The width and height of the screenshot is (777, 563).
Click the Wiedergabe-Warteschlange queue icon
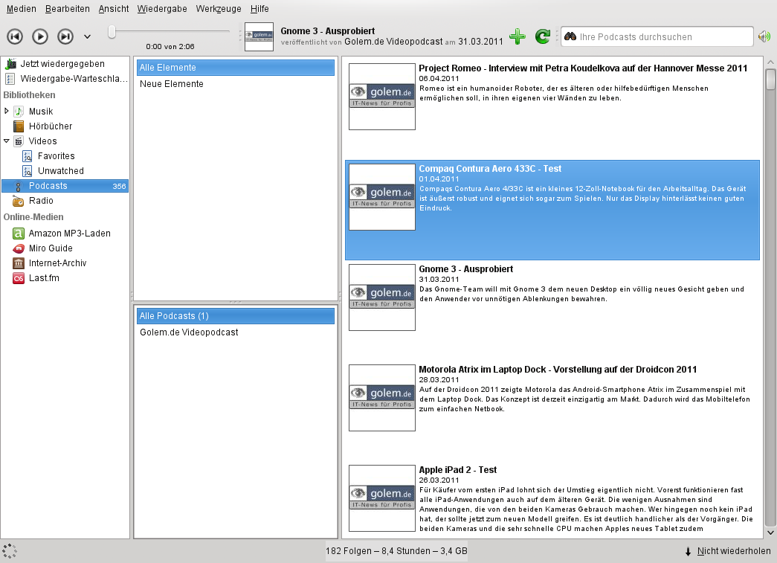click(10, 78)
